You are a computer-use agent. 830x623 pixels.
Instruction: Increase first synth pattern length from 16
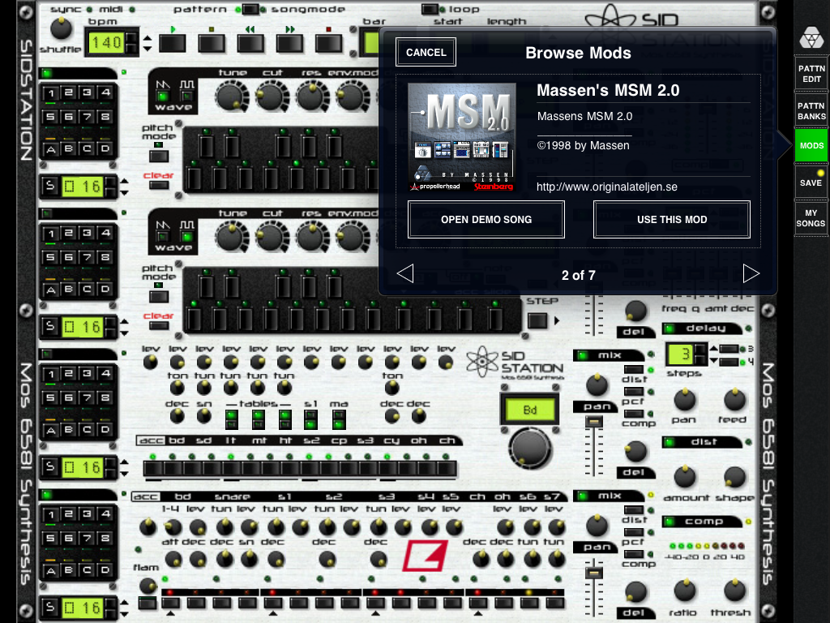pyautogui.click(x=124, y=182)
